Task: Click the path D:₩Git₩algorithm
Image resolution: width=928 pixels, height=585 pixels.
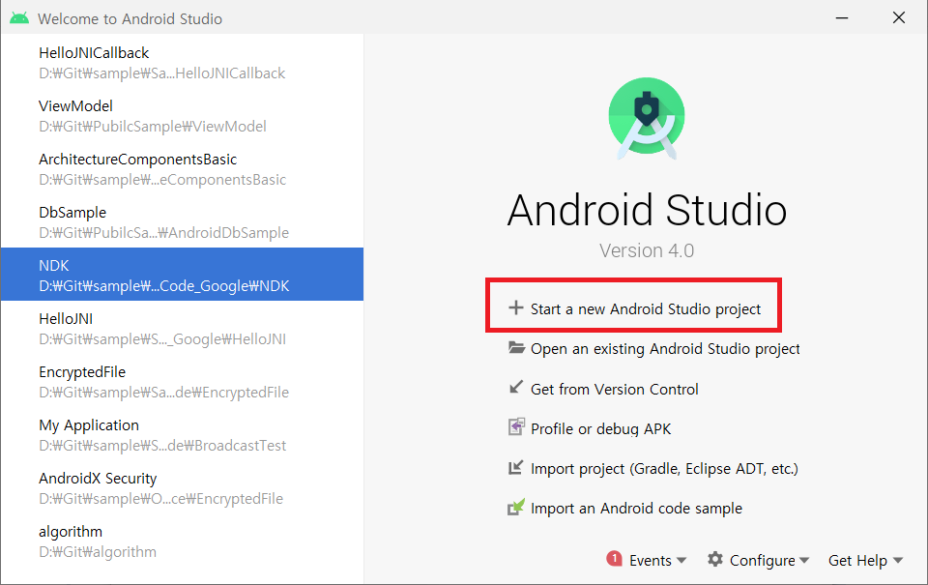Action: tap(98, 552)
